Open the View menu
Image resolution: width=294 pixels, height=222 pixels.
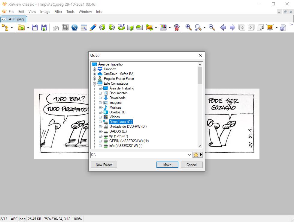[x=32, y=12]
